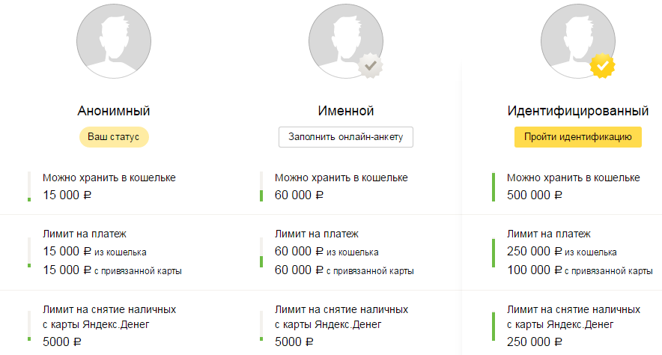This screenshot has height=355, width=662.
Task: Click the Именной Лимит на платеж label
Action: click(x=317, y=234)
